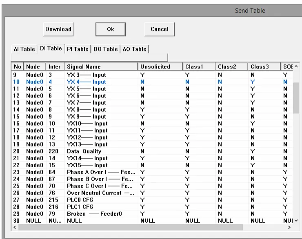This screenshot has height=239, width=302.
Task: Click the Class2 column header
Action: (x=231, y=66)
